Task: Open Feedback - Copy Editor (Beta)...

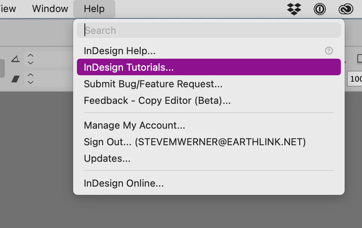Action: click(209, 100)
